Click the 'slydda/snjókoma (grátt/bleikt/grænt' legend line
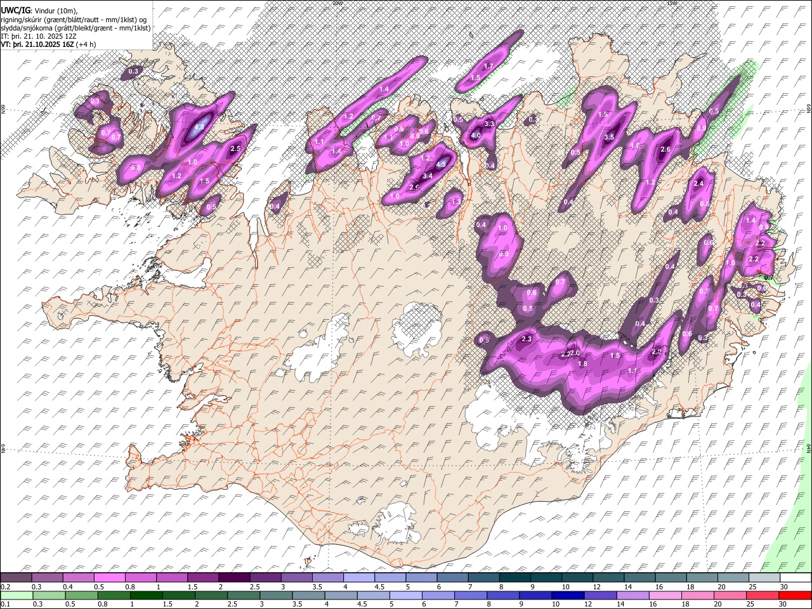 75,28
